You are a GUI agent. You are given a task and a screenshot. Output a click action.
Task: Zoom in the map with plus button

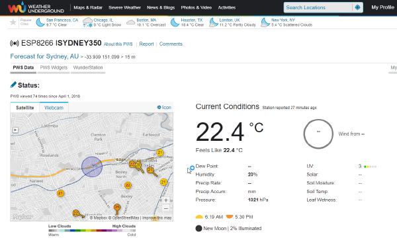(166, 200)
